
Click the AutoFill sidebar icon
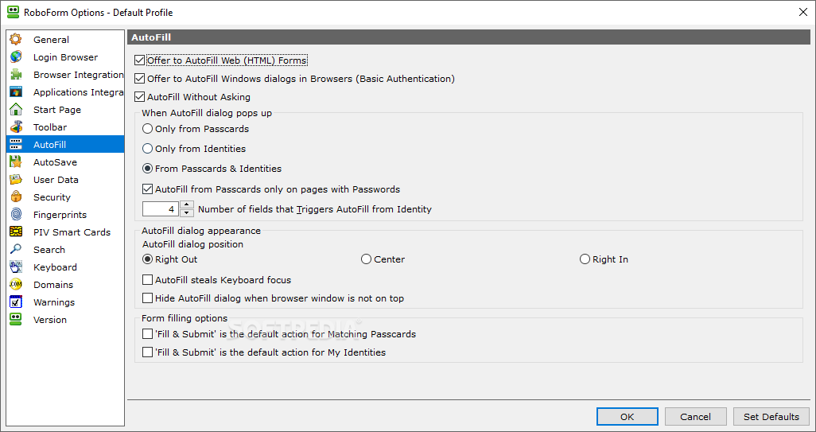(16, 145)
